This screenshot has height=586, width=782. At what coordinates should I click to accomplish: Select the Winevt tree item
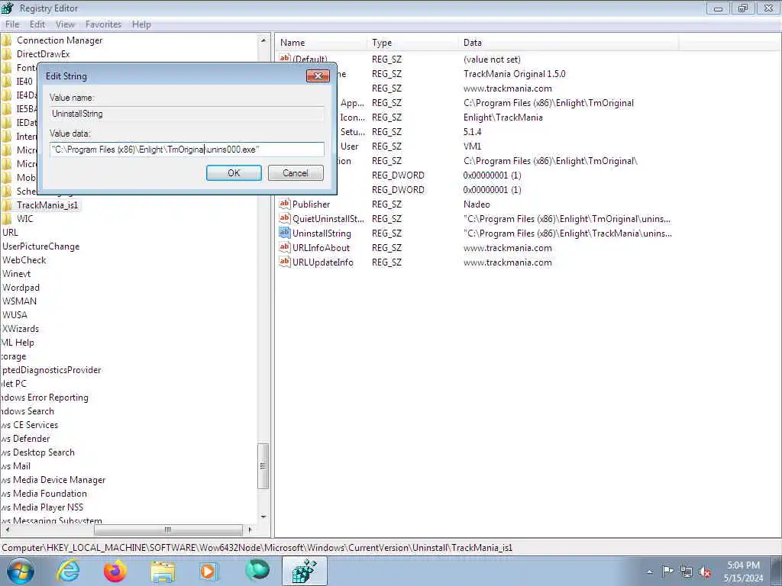pyautogui.click(x=17, y=274)
